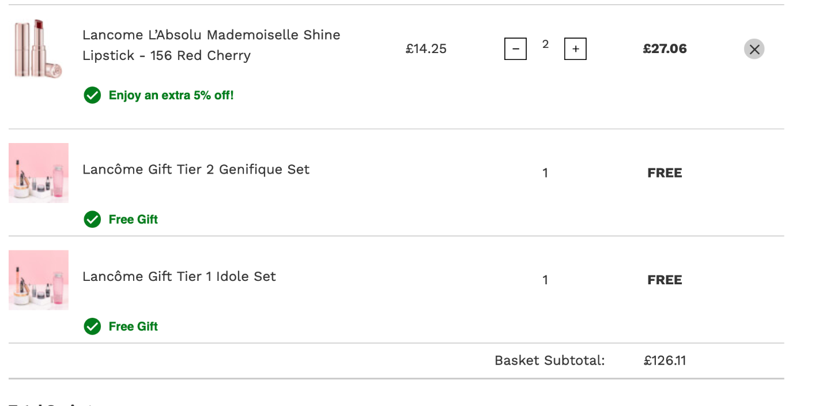Click the green checkmark beside extra 5% off
The image size is (830, 406).
[92, 95]
